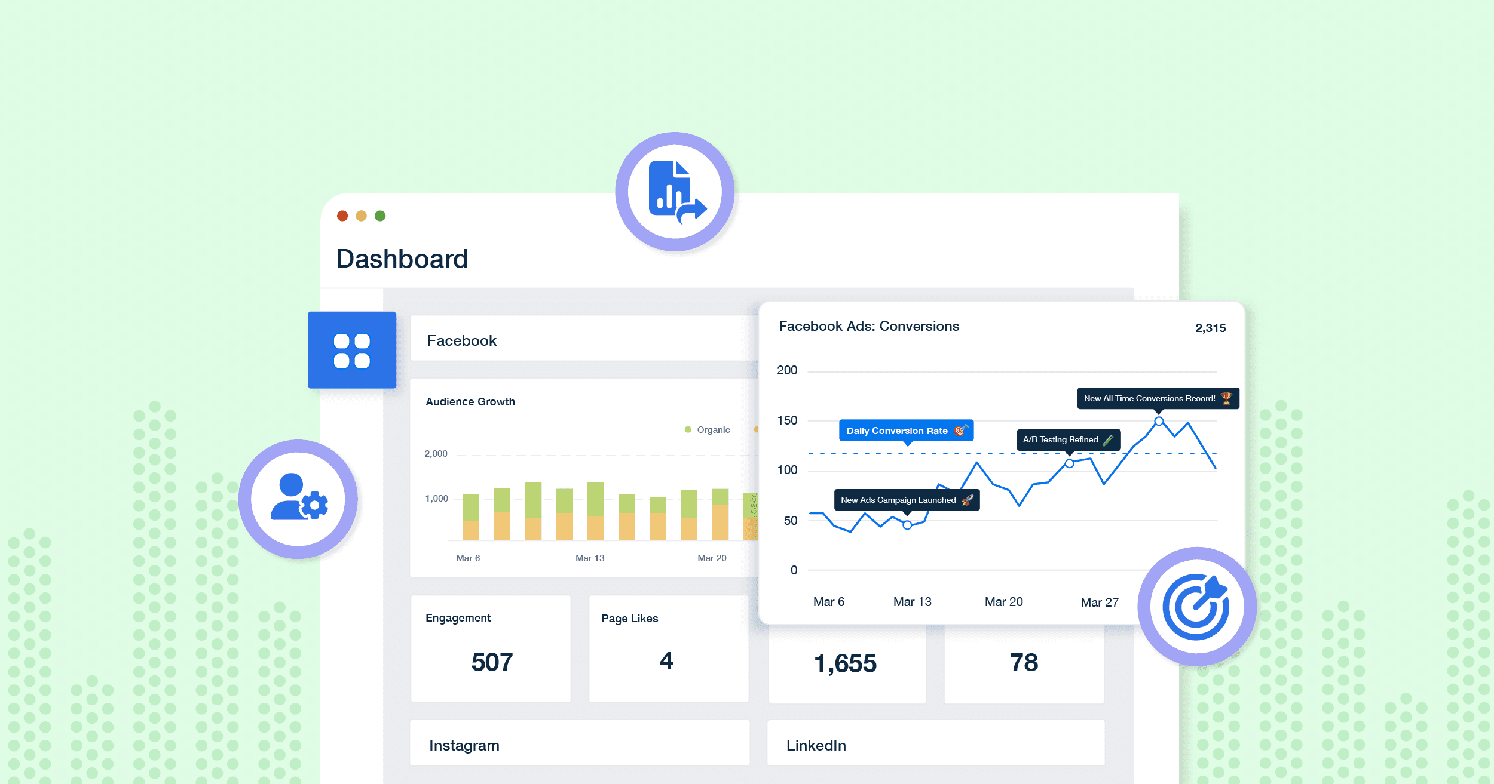Open the Facebook Ads: Conversions panel title
1494x784 pixels.
(869, 326)
